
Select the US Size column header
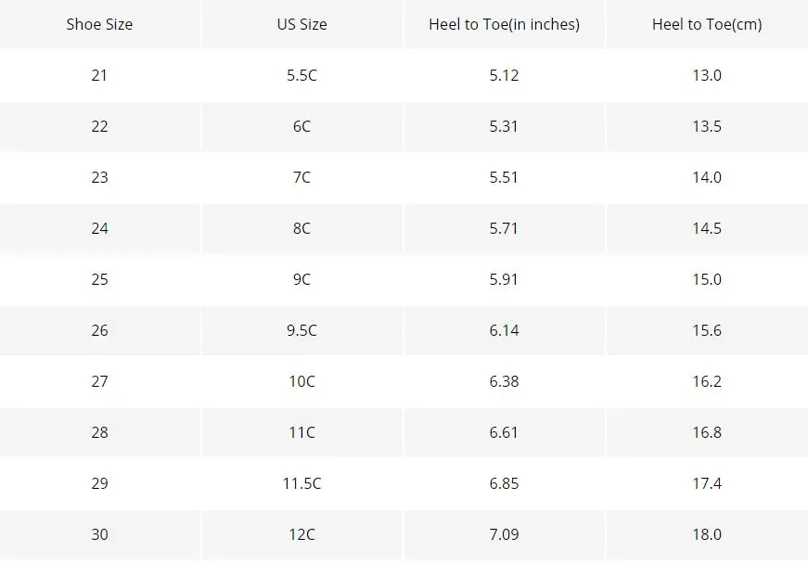click(301, 24)
